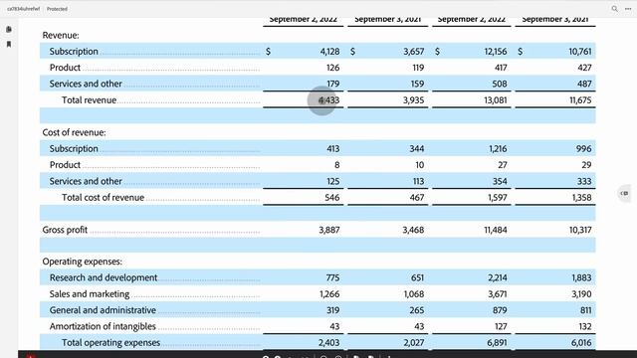Click the Protected label in title bar
This screenshot has height=358, width=637.
click(57, 9)
